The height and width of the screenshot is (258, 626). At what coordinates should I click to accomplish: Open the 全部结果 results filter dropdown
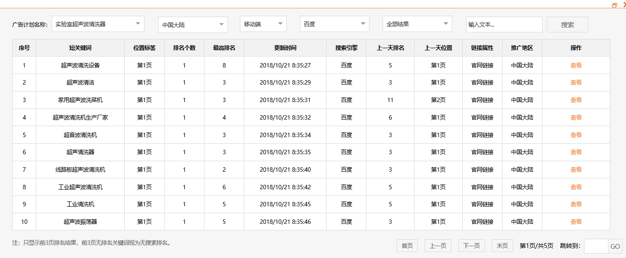click(417, 24)
